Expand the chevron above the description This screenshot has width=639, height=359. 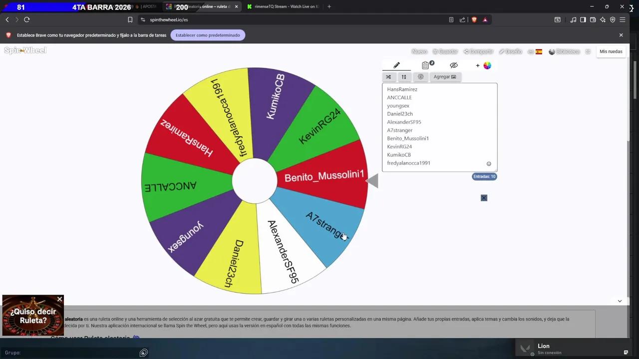coord(620,301)
